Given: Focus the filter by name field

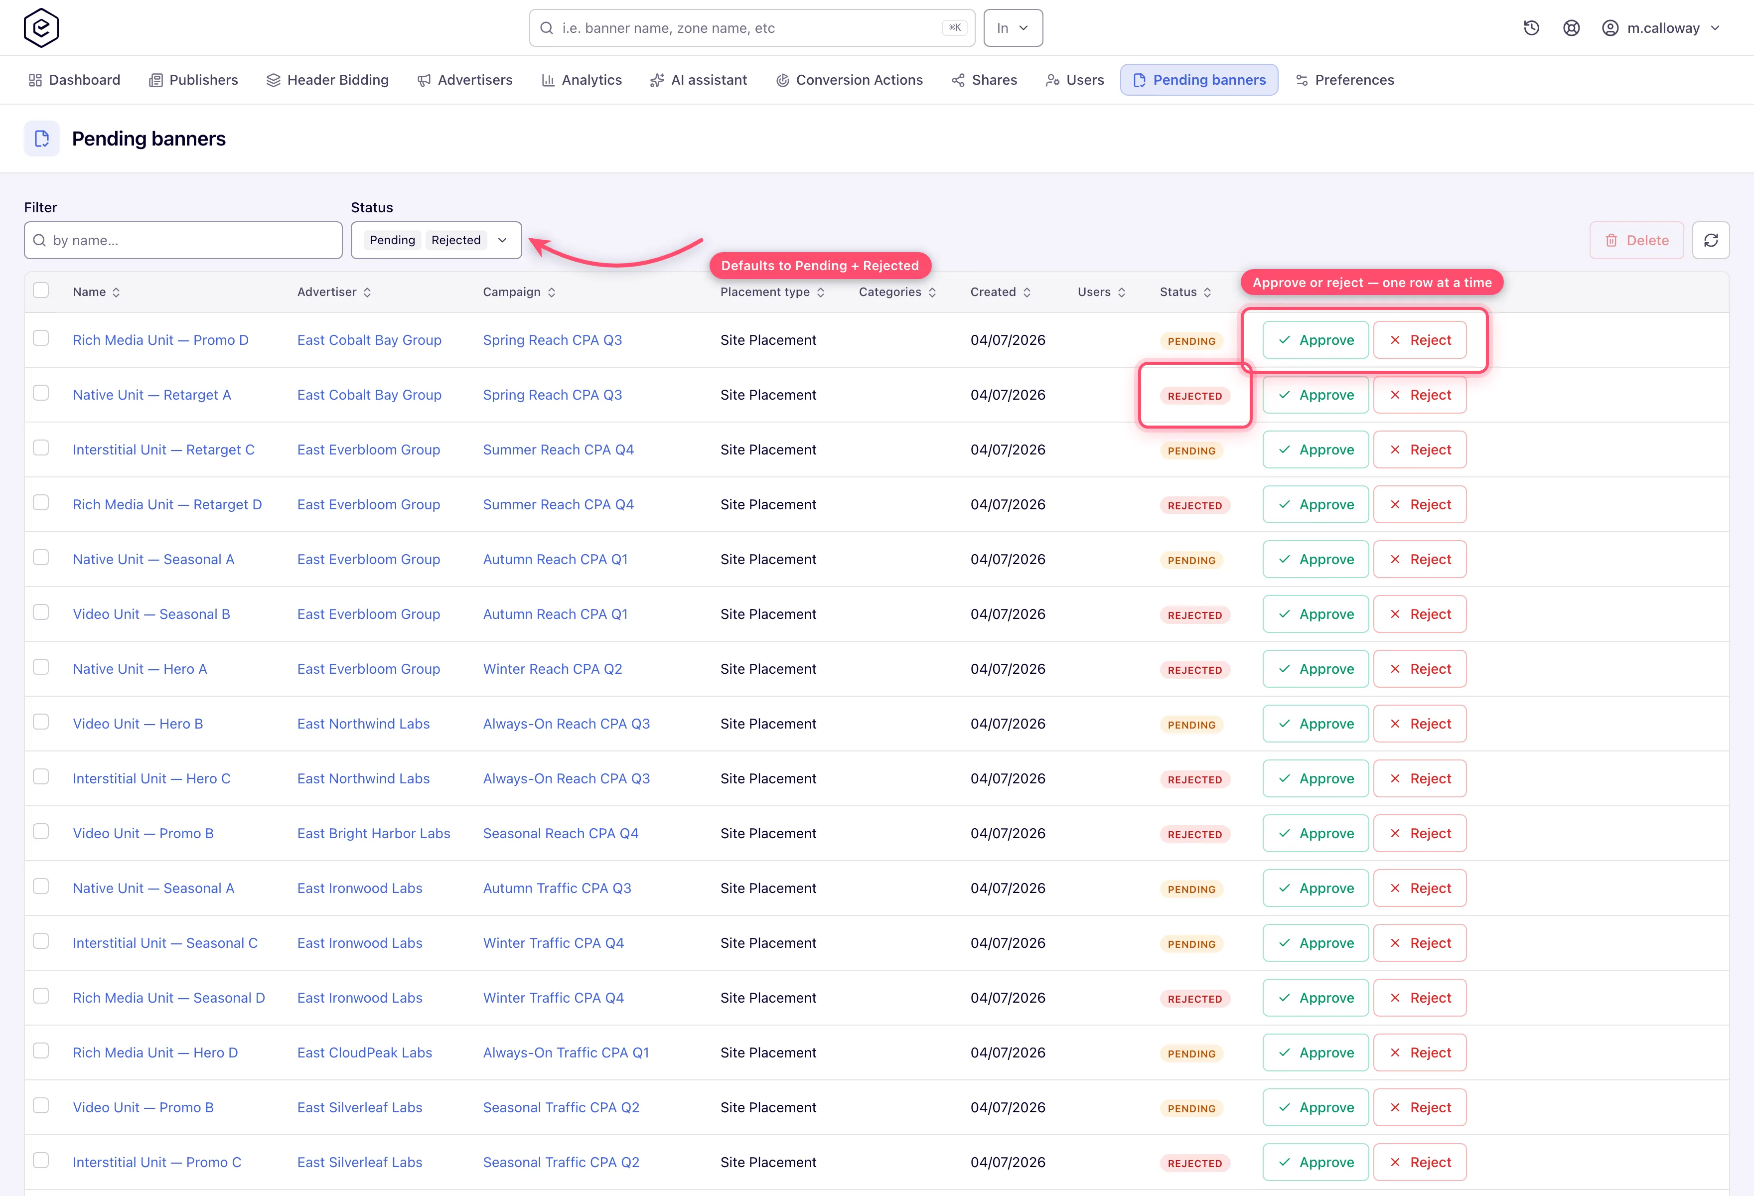Looking at the screenshot, I should click(x=183, y=240).
